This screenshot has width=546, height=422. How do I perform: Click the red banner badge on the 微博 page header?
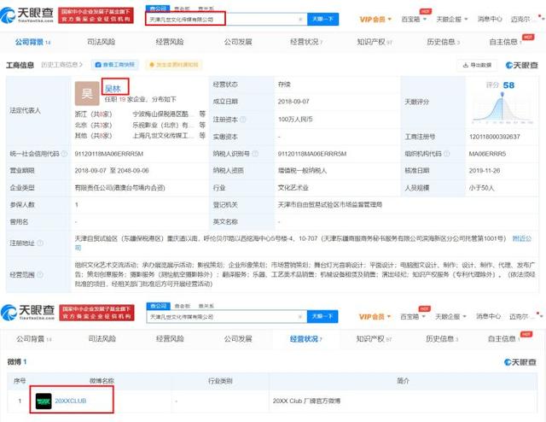pos(96,313)
